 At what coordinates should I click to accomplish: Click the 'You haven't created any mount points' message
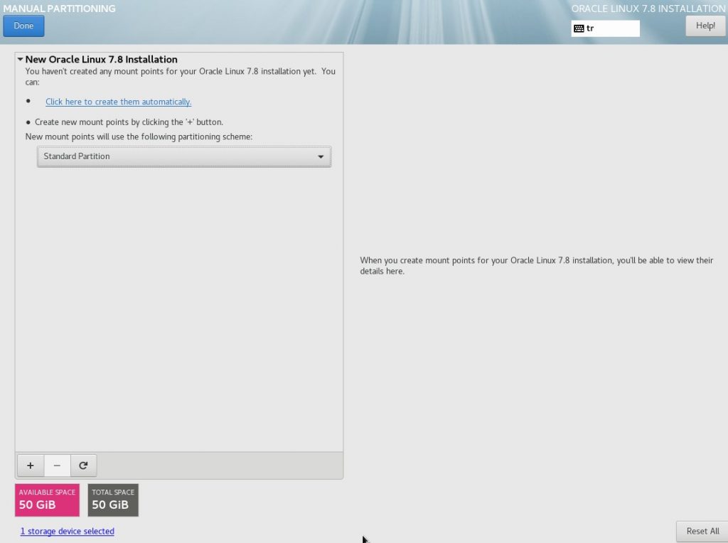[x=180, y=77]
